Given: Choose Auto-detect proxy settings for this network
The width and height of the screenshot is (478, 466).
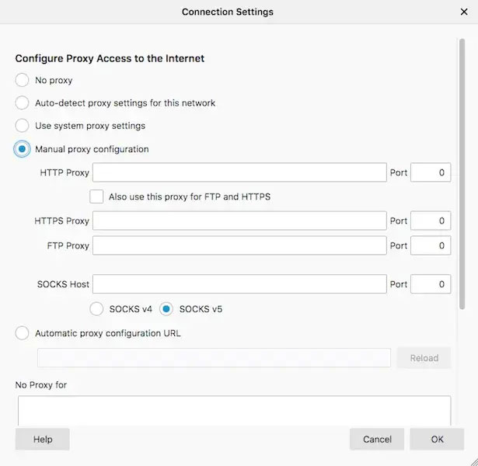Looking at the screenshot, I should pos(22,103).
